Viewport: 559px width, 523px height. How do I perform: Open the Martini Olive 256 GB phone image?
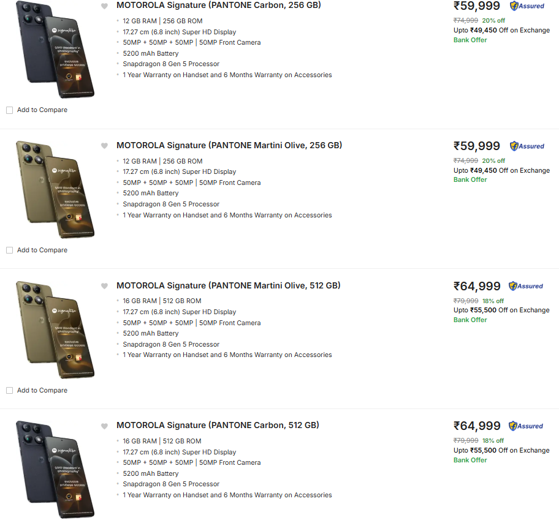pyautogui.click(x=55, y=189)
